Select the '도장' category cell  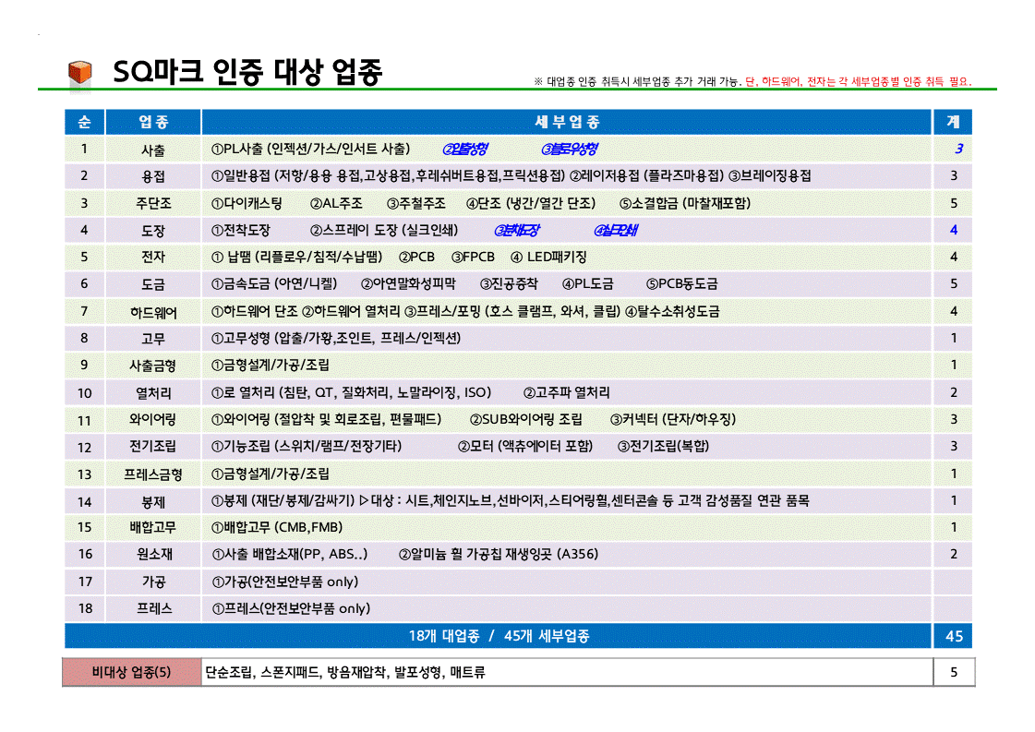click(153, 231)
